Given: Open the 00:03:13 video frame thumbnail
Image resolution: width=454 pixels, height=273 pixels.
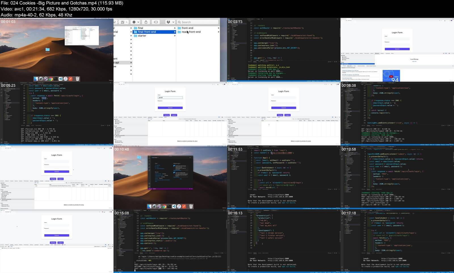Looking at the screenshot, I should tap(284, 50).
